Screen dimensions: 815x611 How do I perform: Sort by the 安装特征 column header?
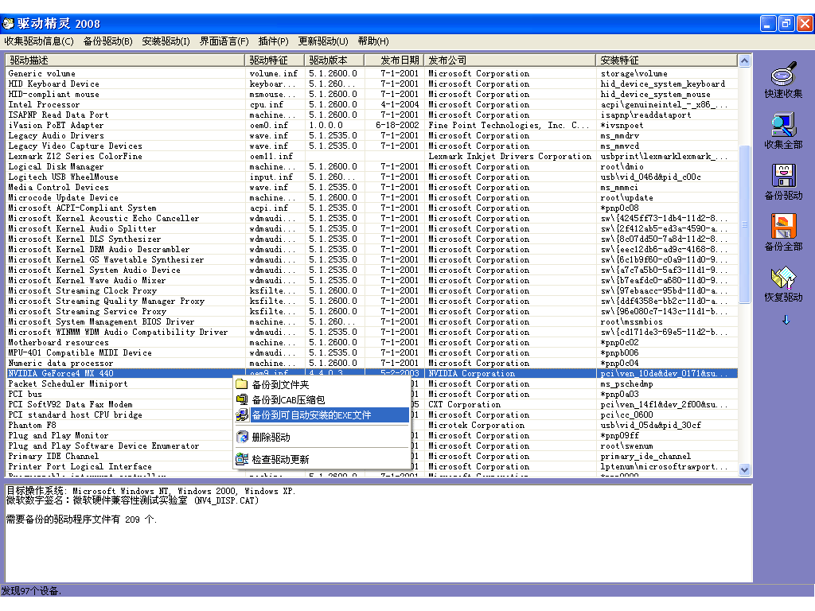click(666, 60)
